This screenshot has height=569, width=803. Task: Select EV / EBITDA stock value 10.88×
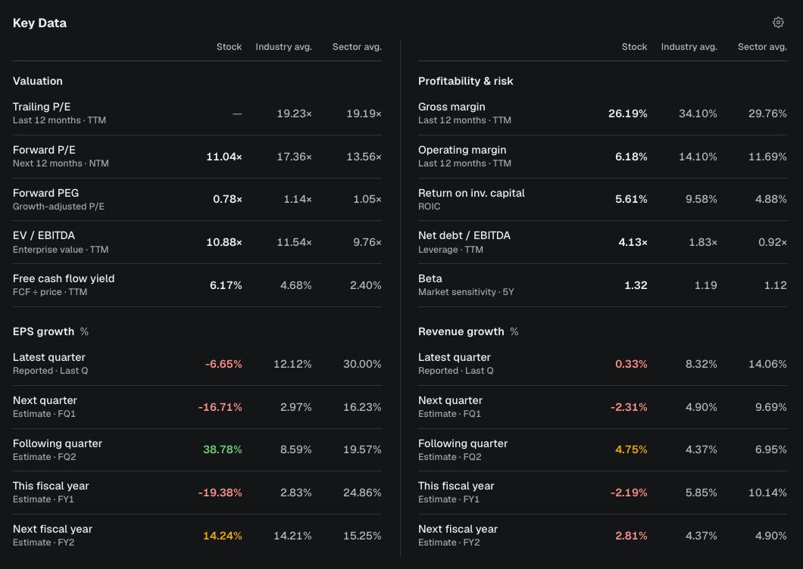click(223, 242)
